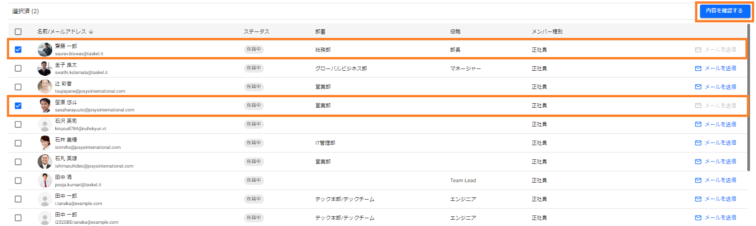Click the メンバー種別 column header
Image resolution: width=756 pixels, height=226 pixels.
pos(547,32)
